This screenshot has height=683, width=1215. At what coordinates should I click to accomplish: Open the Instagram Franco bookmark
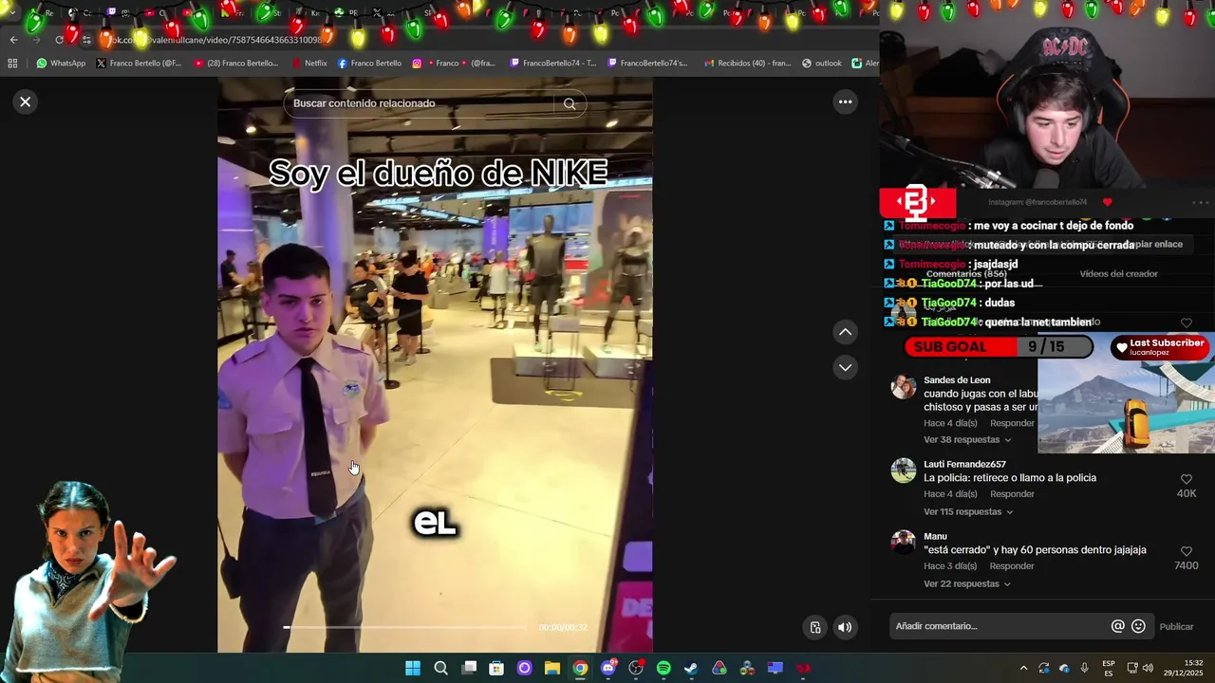454,64
